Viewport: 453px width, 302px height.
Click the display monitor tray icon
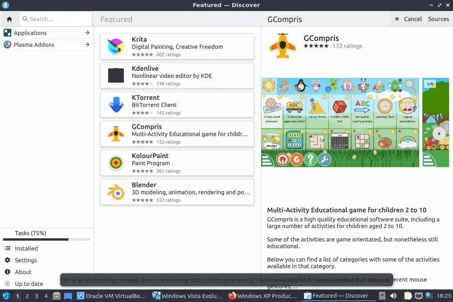tap(418, 296)
